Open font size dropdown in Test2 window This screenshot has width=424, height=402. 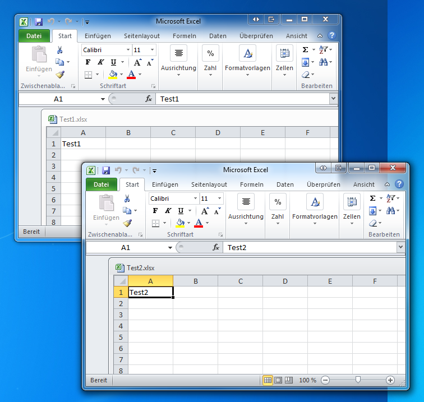coord(220,198)
